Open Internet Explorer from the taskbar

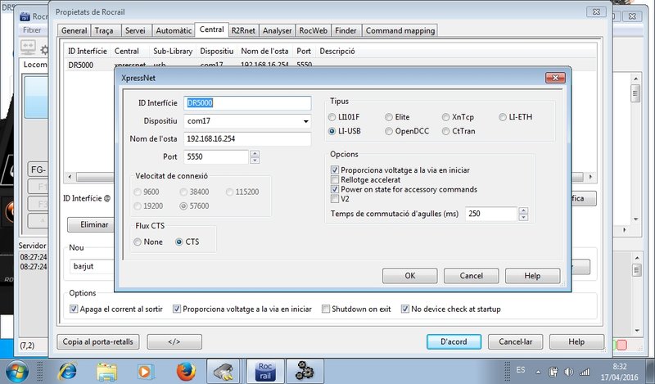point(68,371)
